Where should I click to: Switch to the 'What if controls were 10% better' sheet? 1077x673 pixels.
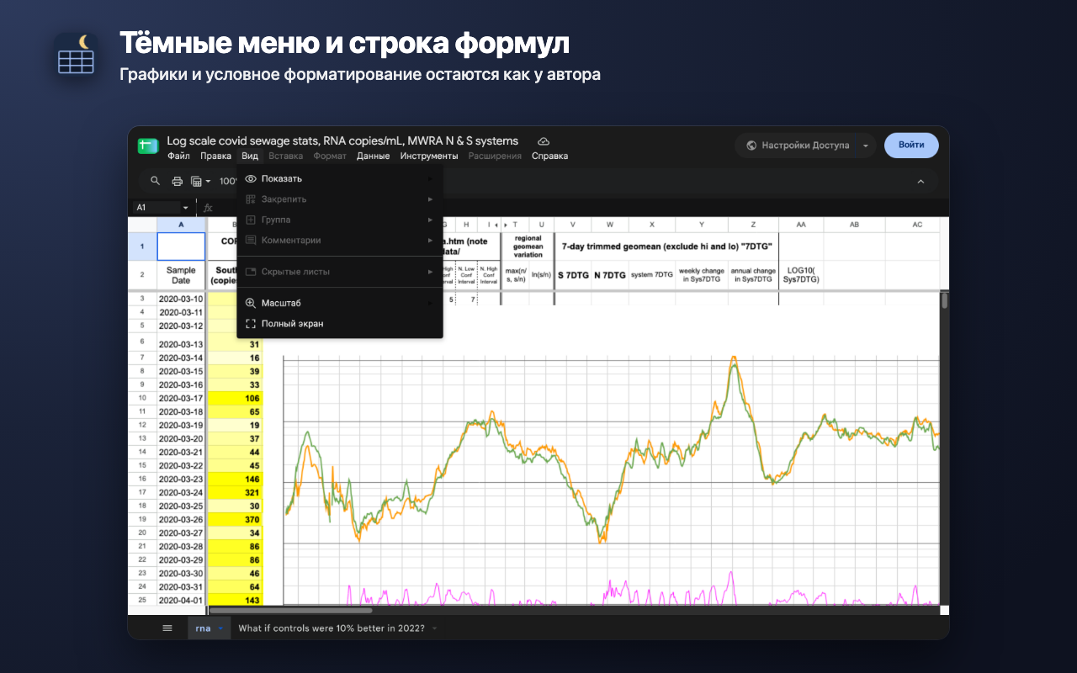click(x=332, y=628)
